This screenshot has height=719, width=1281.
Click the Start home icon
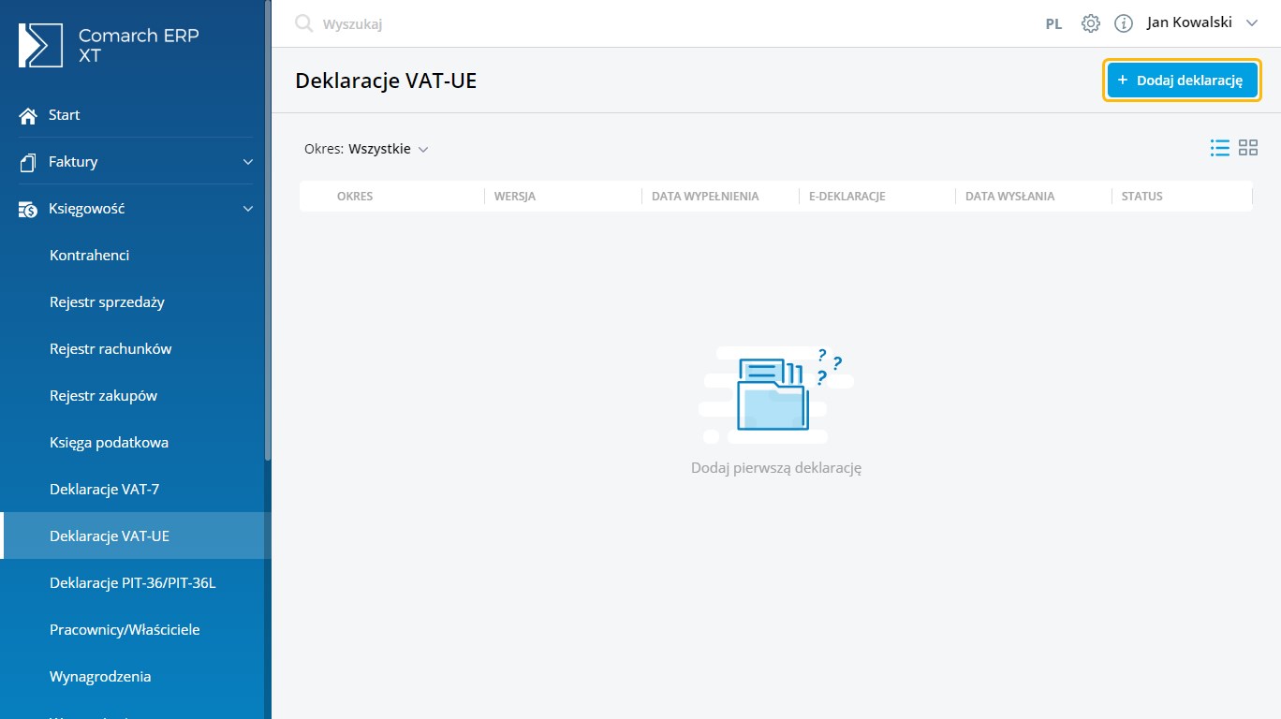click(x=28, y=115)
